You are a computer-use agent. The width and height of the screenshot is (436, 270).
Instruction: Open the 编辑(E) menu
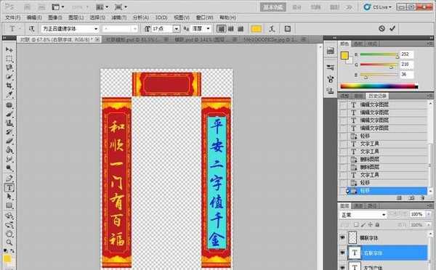[x=34, y=17]
